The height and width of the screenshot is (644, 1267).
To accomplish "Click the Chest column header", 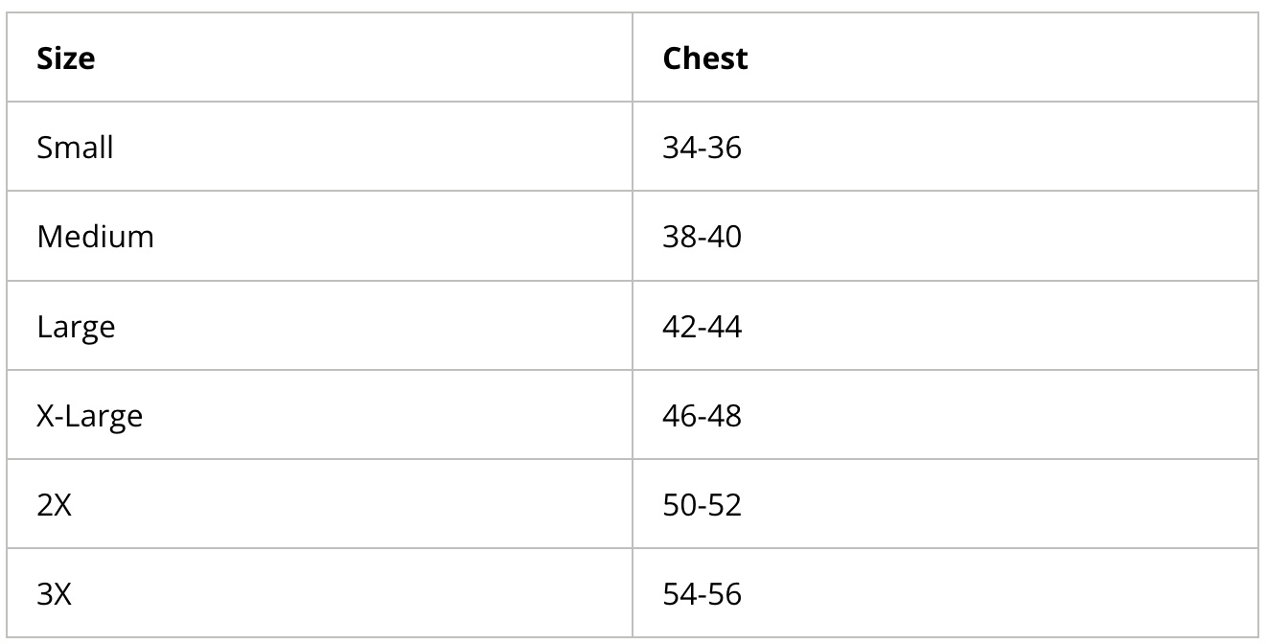I will 704,58.
